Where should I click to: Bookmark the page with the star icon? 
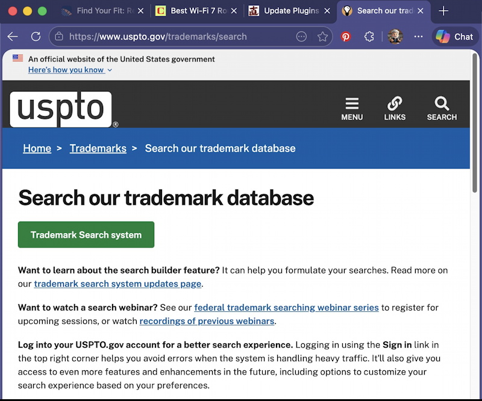click(x=324, y=37)
